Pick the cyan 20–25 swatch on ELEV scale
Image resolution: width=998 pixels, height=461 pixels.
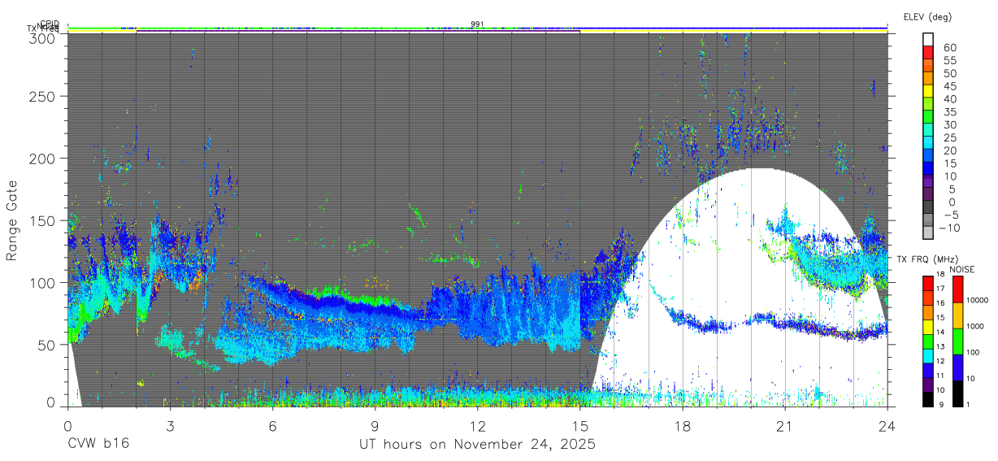929,143
